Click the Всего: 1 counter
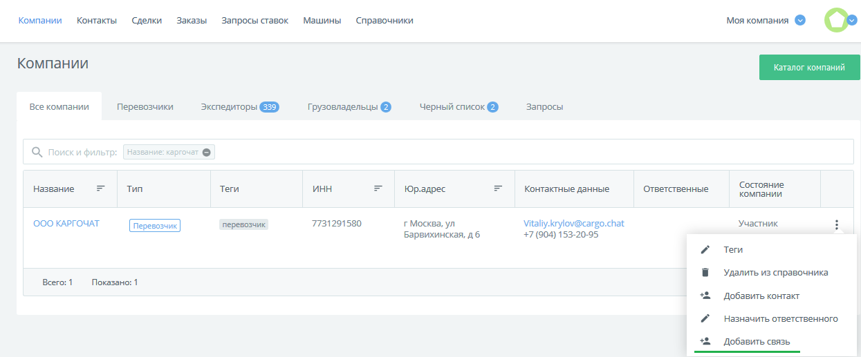Screen dimensions: 861x357 pyautogui.click(x=57, y=282)
